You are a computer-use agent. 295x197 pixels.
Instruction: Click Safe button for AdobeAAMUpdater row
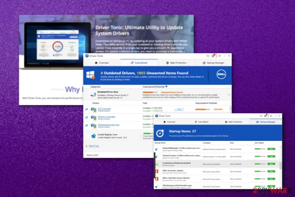point(271,149)
